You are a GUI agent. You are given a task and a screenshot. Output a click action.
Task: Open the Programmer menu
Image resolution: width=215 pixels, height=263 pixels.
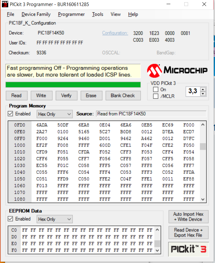tap(71, 14)
